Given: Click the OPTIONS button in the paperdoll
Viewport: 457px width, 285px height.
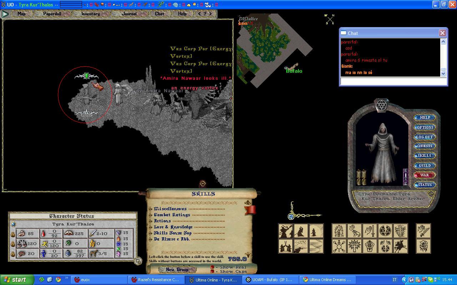Looking at the screenshot, I should click(x=425, y=127).
